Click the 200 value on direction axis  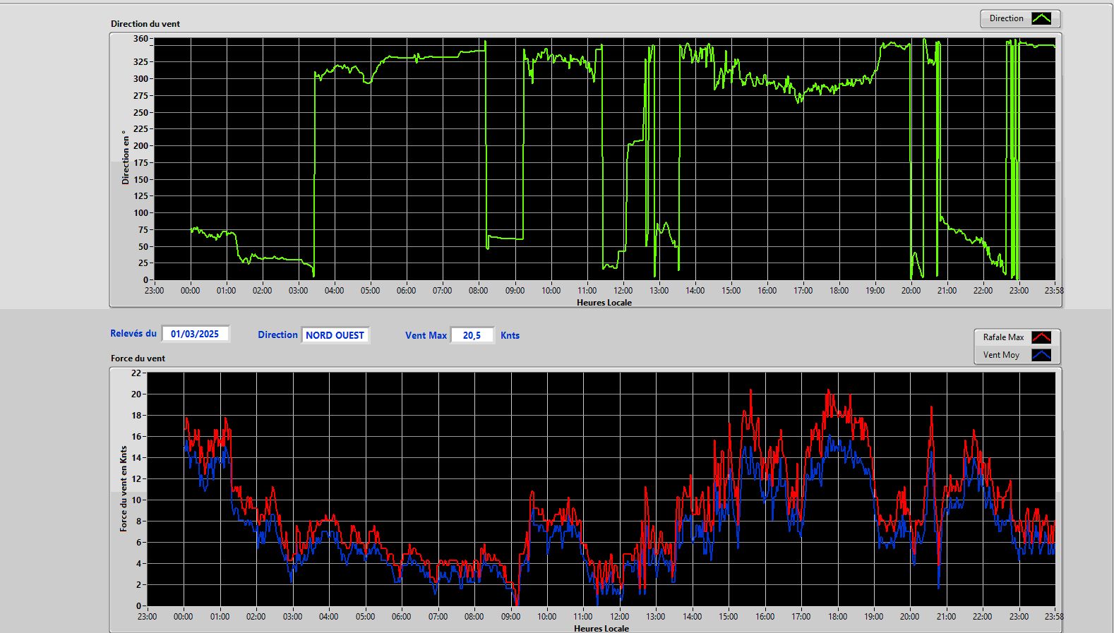tap(140, 146)
